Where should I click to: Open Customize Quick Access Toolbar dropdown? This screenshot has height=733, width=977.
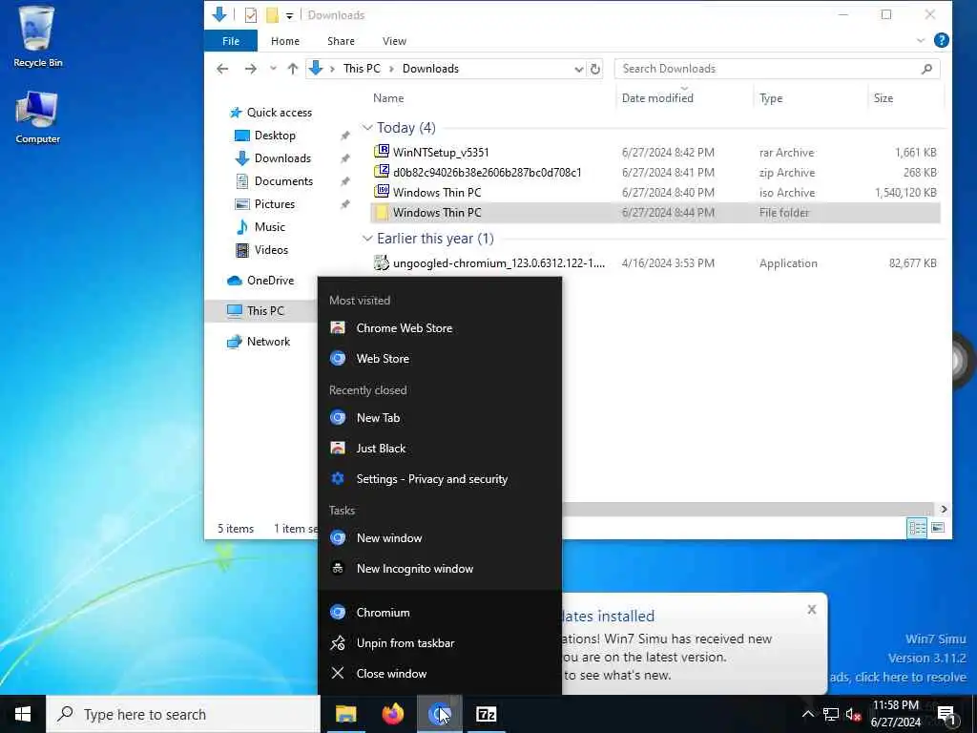pyautogui.click(x=290, y=15)
